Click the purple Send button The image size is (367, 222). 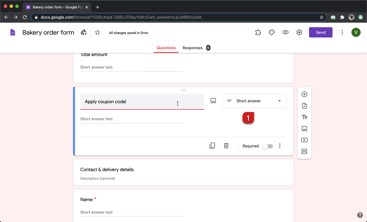[x=321, y=32]
